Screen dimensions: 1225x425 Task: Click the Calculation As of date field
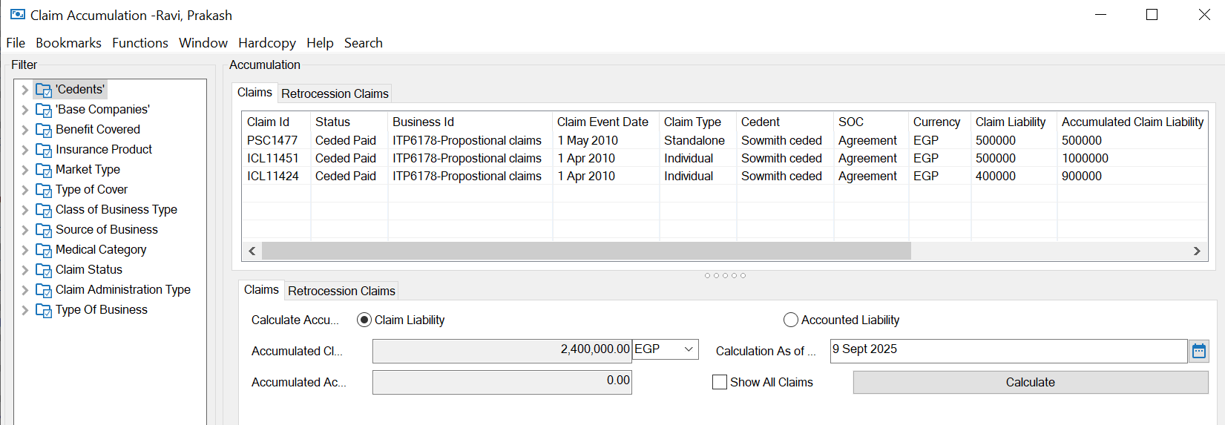(x=1008, y=351)
